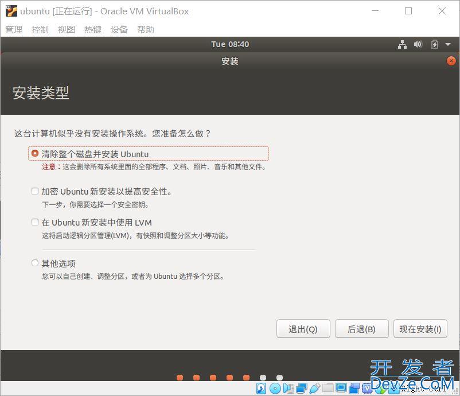This screenshot has height=396, width=460.
Task: Click the display settings status icon
Action: (341, 389)
